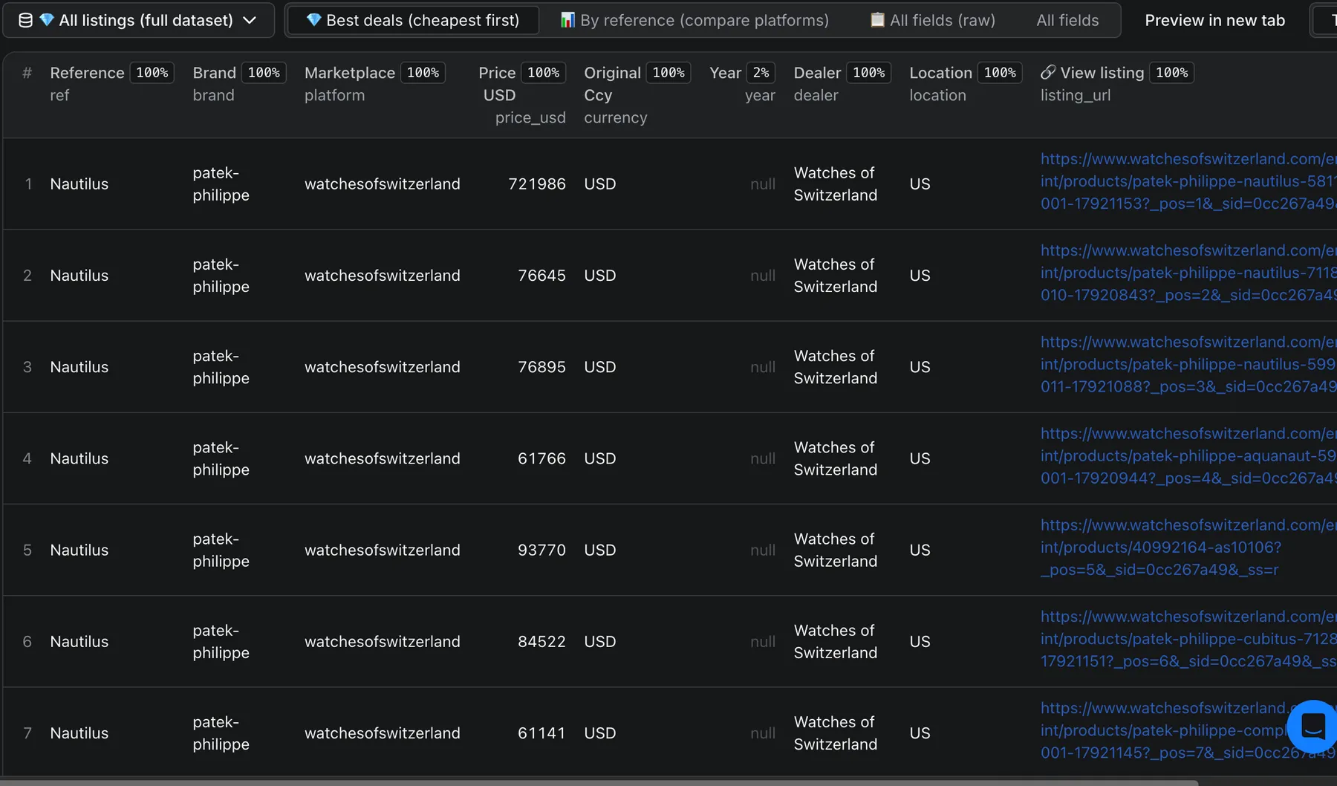Click the 2% fill badge on Year
This screenshot has height=786, width=1337.
(x=761, y=73)
